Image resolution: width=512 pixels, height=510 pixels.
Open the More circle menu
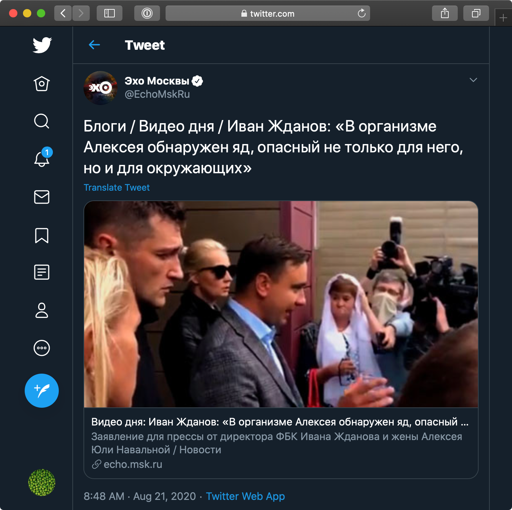coord(42,348)
